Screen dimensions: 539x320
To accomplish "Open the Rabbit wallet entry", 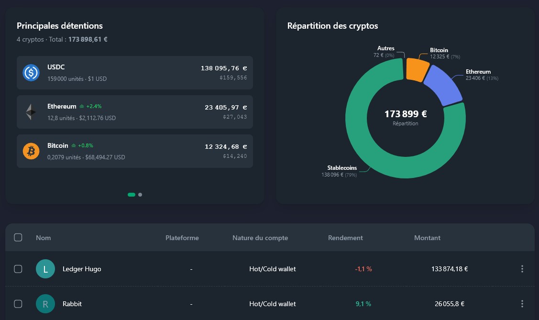I will tap(72, 304).
